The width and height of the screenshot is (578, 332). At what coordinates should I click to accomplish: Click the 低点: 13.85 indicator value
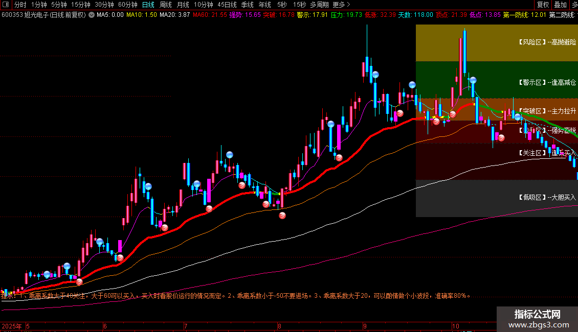[485, 15]
